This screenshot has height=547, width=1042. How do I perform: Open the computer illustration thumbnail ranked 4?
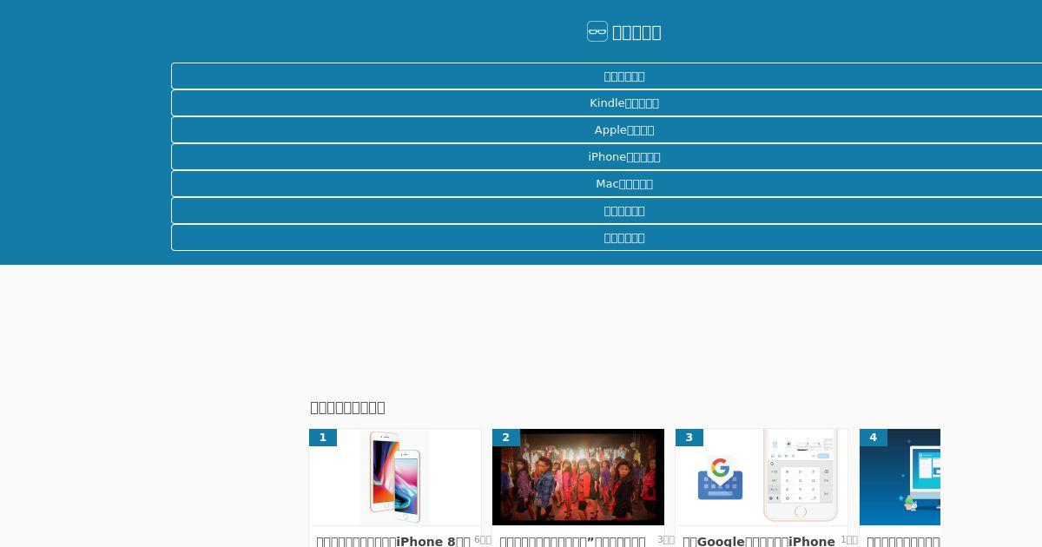[x=900, y=477]
